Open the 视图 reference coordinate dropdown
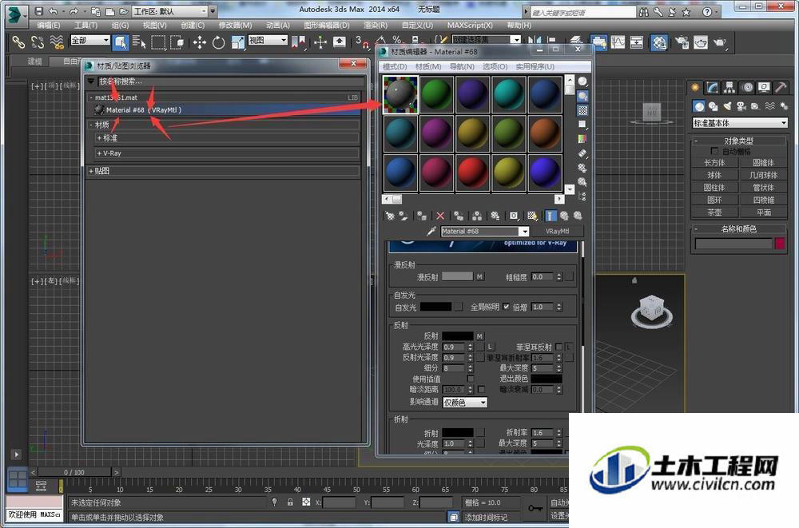Screen dimensions: 799x528 [x=268, y=40]
